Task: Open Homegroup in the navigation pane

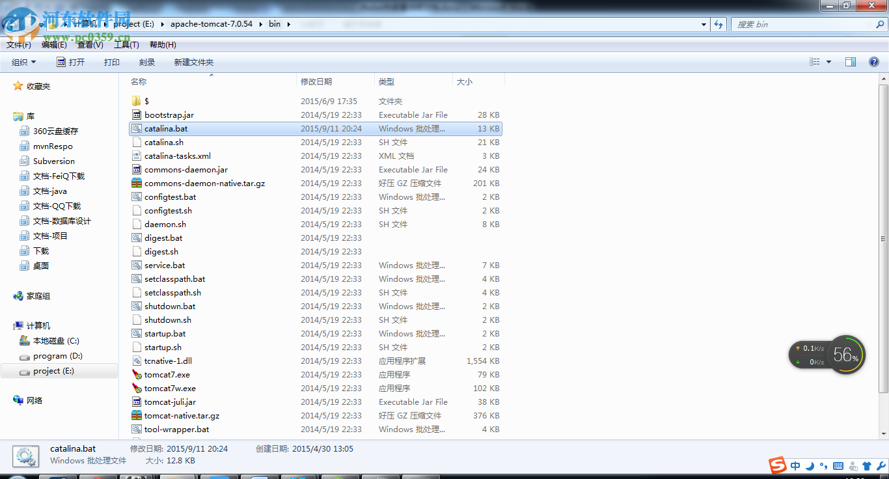Action: click(38, 295)
